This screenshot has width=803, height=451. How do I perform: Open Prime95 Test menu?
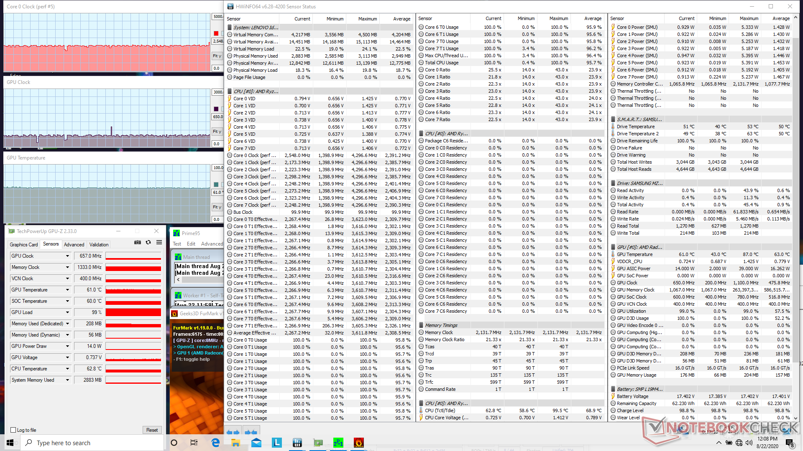[177, 244]
